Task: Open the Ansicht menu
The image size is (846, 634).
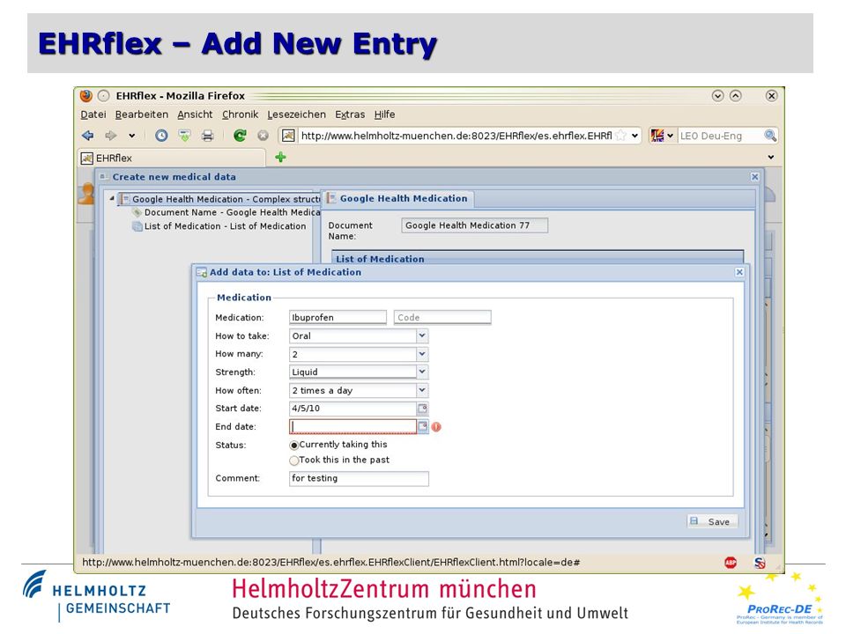Action: pyautogui.click(x=195, y=114)
